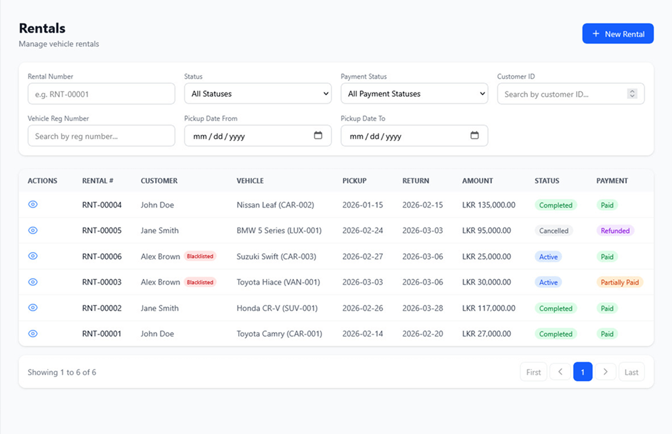Open view icon for RNT-00002
This screenshot has height=434, width=672.
(x=33, y=307)
